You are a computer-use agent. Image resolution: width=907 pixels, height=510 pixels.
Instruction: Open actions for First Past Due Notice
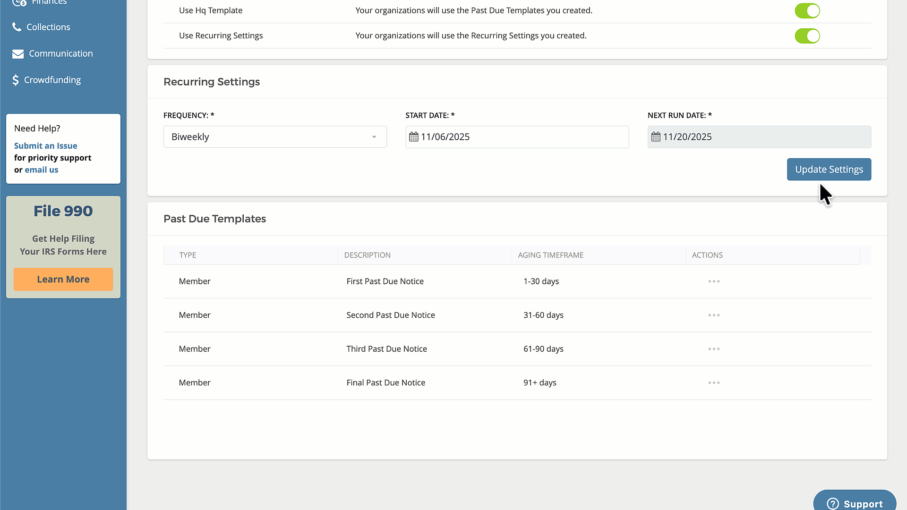pos(714,281)
